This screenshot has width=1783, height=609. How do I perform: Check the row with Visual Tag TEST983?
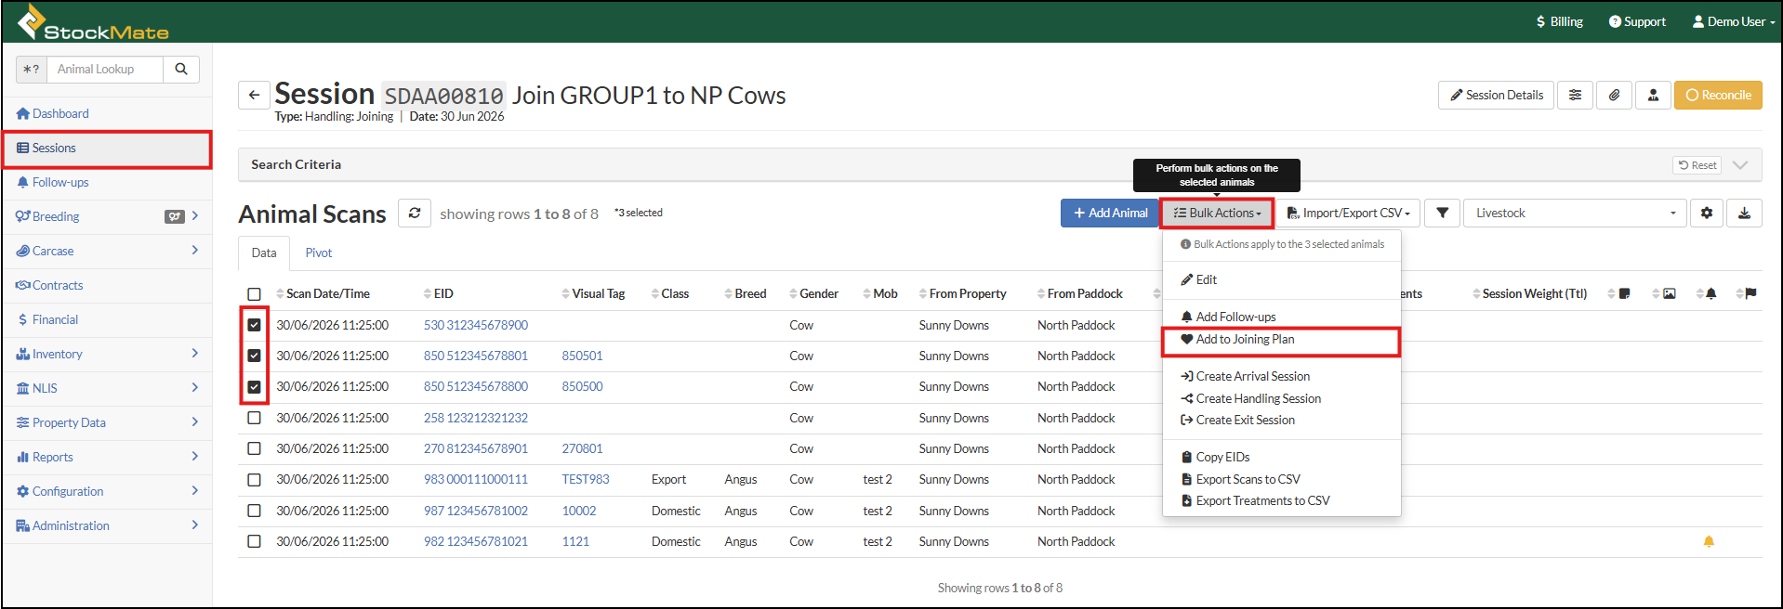[x=254, y=480]
